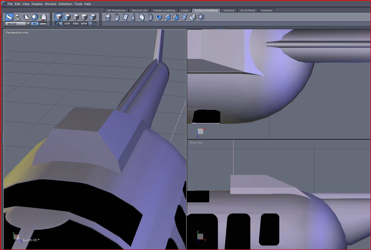This screenshot has height=250, width=371.
Task: Toggle lasso selection mode
Action: [x=94, y=24]
